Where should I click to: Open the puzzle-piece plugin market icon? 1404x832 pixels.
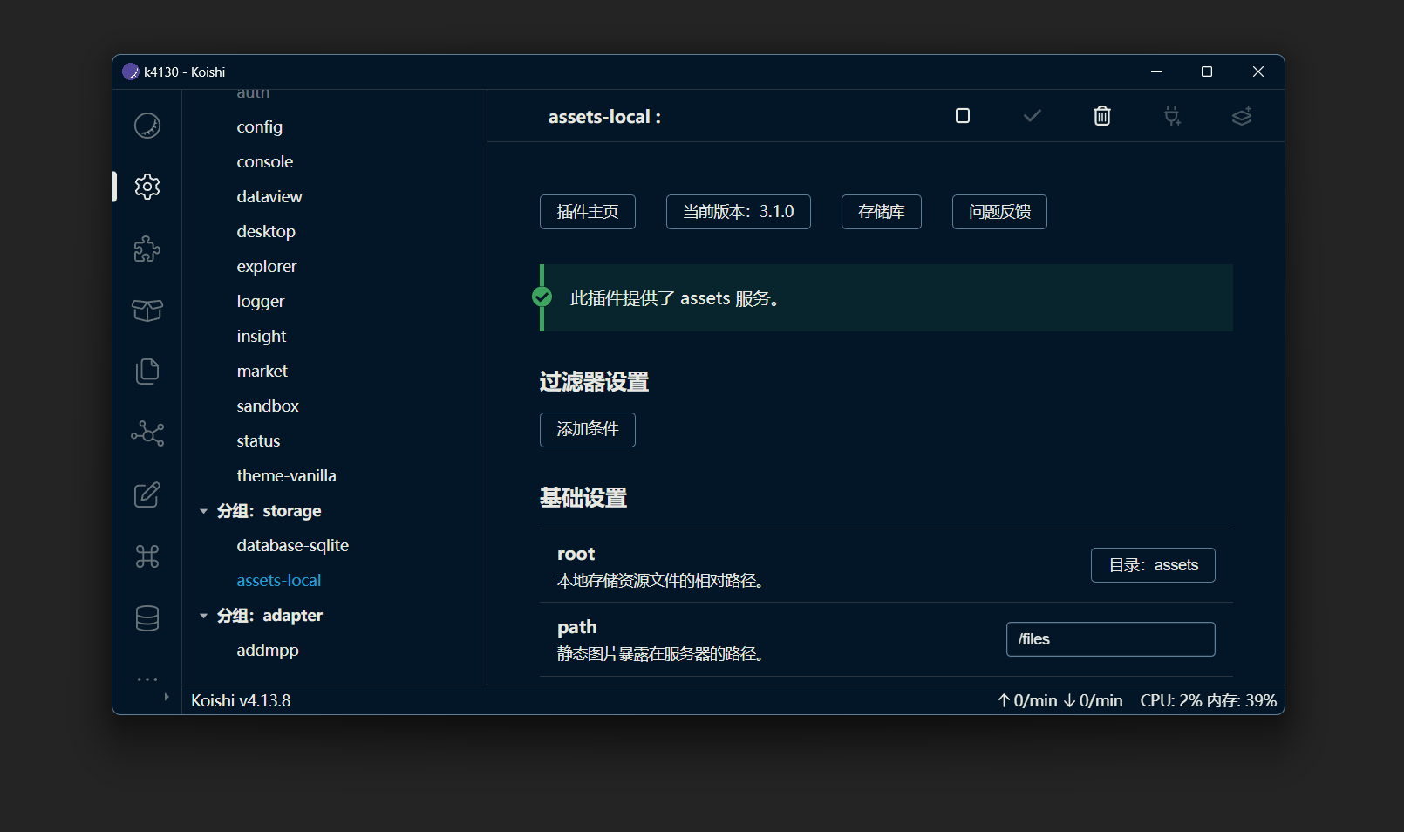coord(147,249)
